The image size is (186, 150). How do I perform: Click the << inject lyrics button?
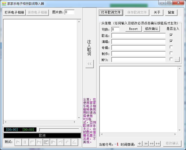pyautogui.click(x=89, y=64)
